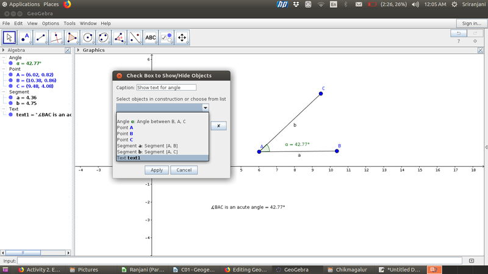The height and width of the screenshot is (274, 488).
Task: Click the Apply button in dialog
Action: point(156,170)
